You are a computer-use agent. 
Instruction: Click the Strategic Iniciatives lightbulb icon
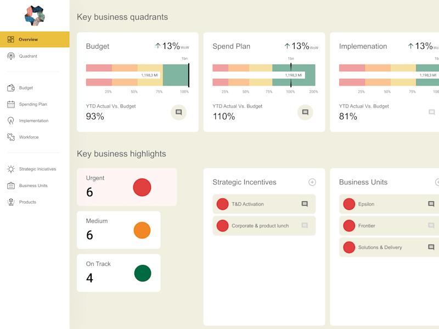point(10,169)
